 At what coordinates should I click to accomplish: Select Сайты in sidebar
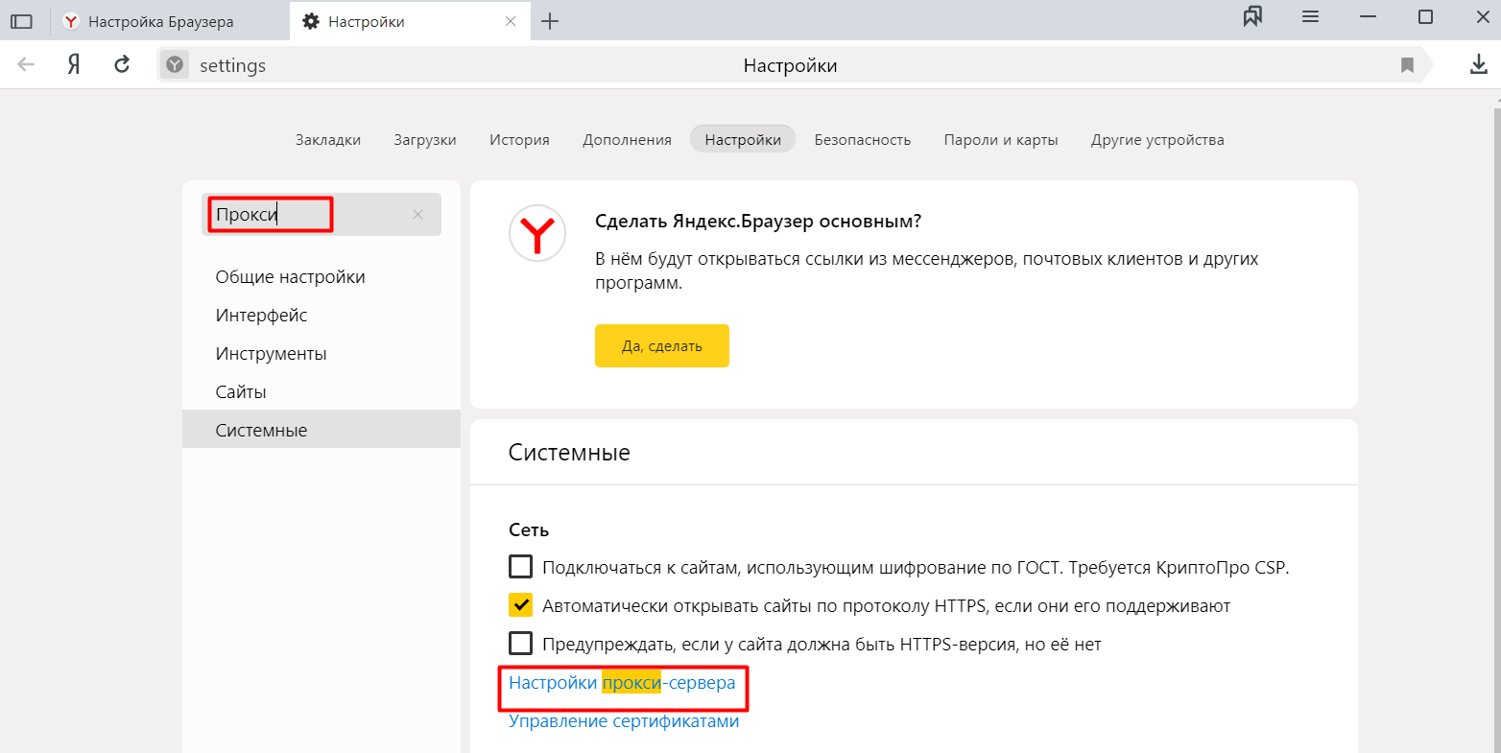click(241, 391)
